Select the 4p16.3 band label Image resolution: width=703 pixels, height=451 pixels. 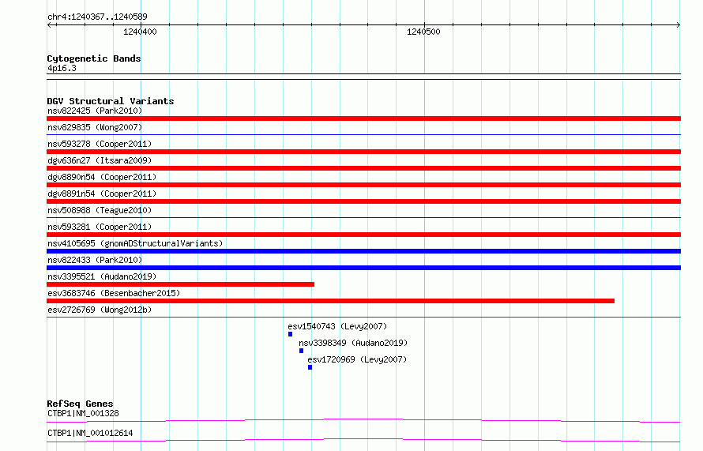pos(62,68)
